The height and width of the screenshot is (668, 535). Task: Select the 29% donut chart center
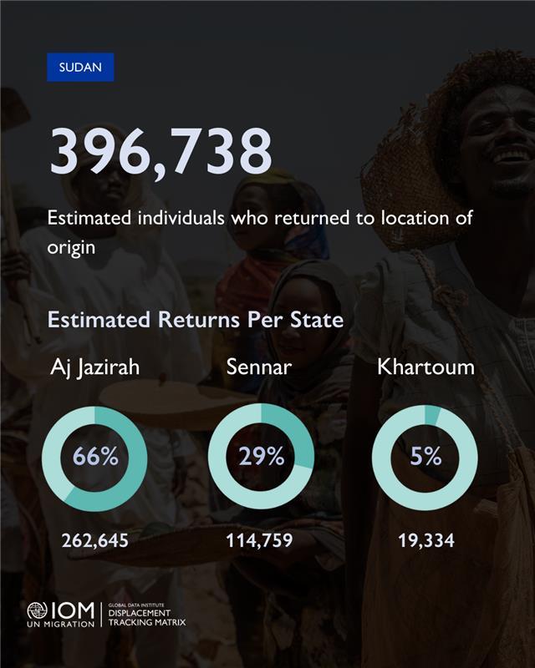(x=261, y=458)
